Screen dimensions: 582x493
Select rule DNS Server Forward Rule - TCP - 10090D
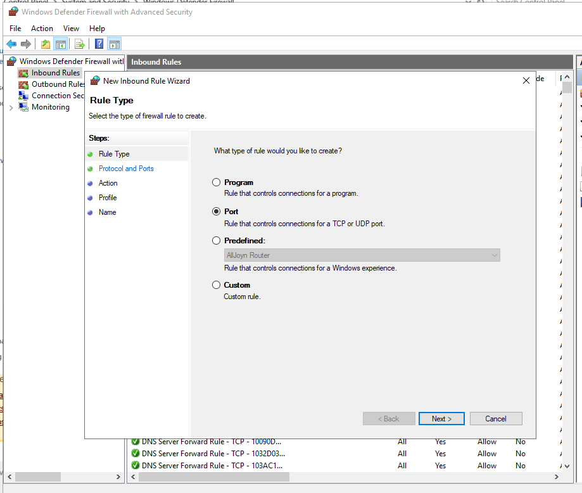point(211,442)
